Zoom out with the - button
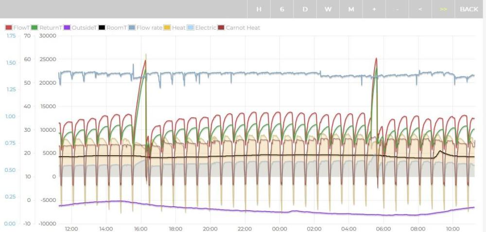486x232 pixels. tap(398, 9)
